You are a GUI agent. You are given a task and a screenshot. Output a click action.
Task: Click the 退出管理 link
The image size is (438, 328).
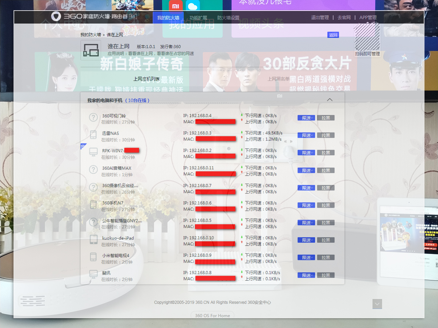click(320, 17)
